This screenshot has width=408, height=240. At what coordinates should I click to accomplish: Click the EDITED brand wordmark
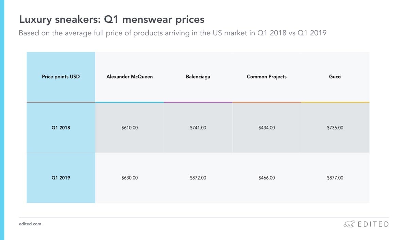point(373,224)
